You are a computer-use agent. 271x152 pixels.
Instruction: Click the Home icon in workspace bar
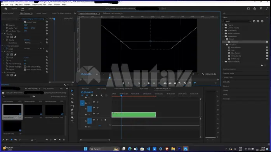point(5,9)
